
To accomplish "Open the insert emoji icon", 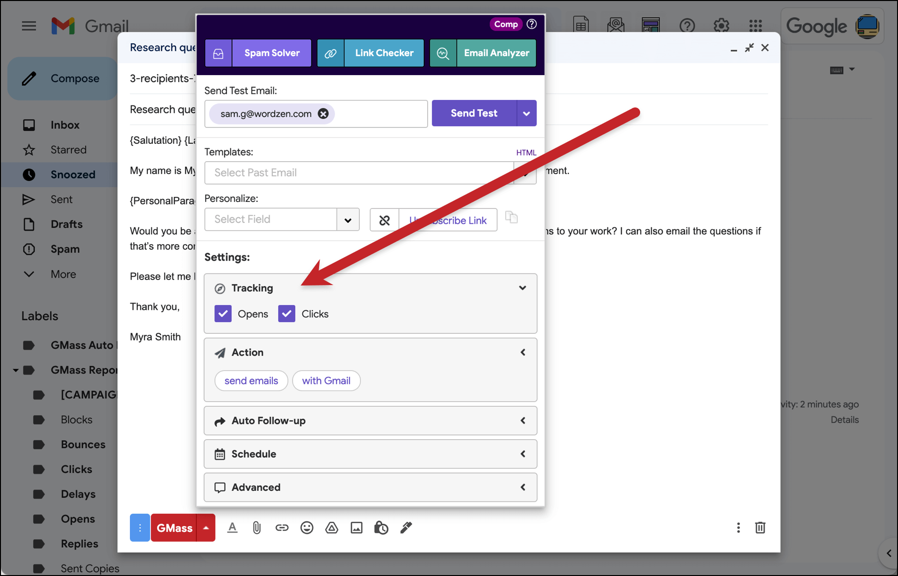I will [x=307, y=528].
